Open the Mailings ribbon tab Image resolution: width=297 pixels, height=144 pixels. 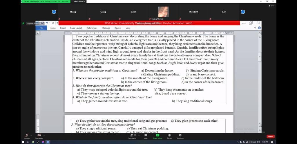pos(106,28)
